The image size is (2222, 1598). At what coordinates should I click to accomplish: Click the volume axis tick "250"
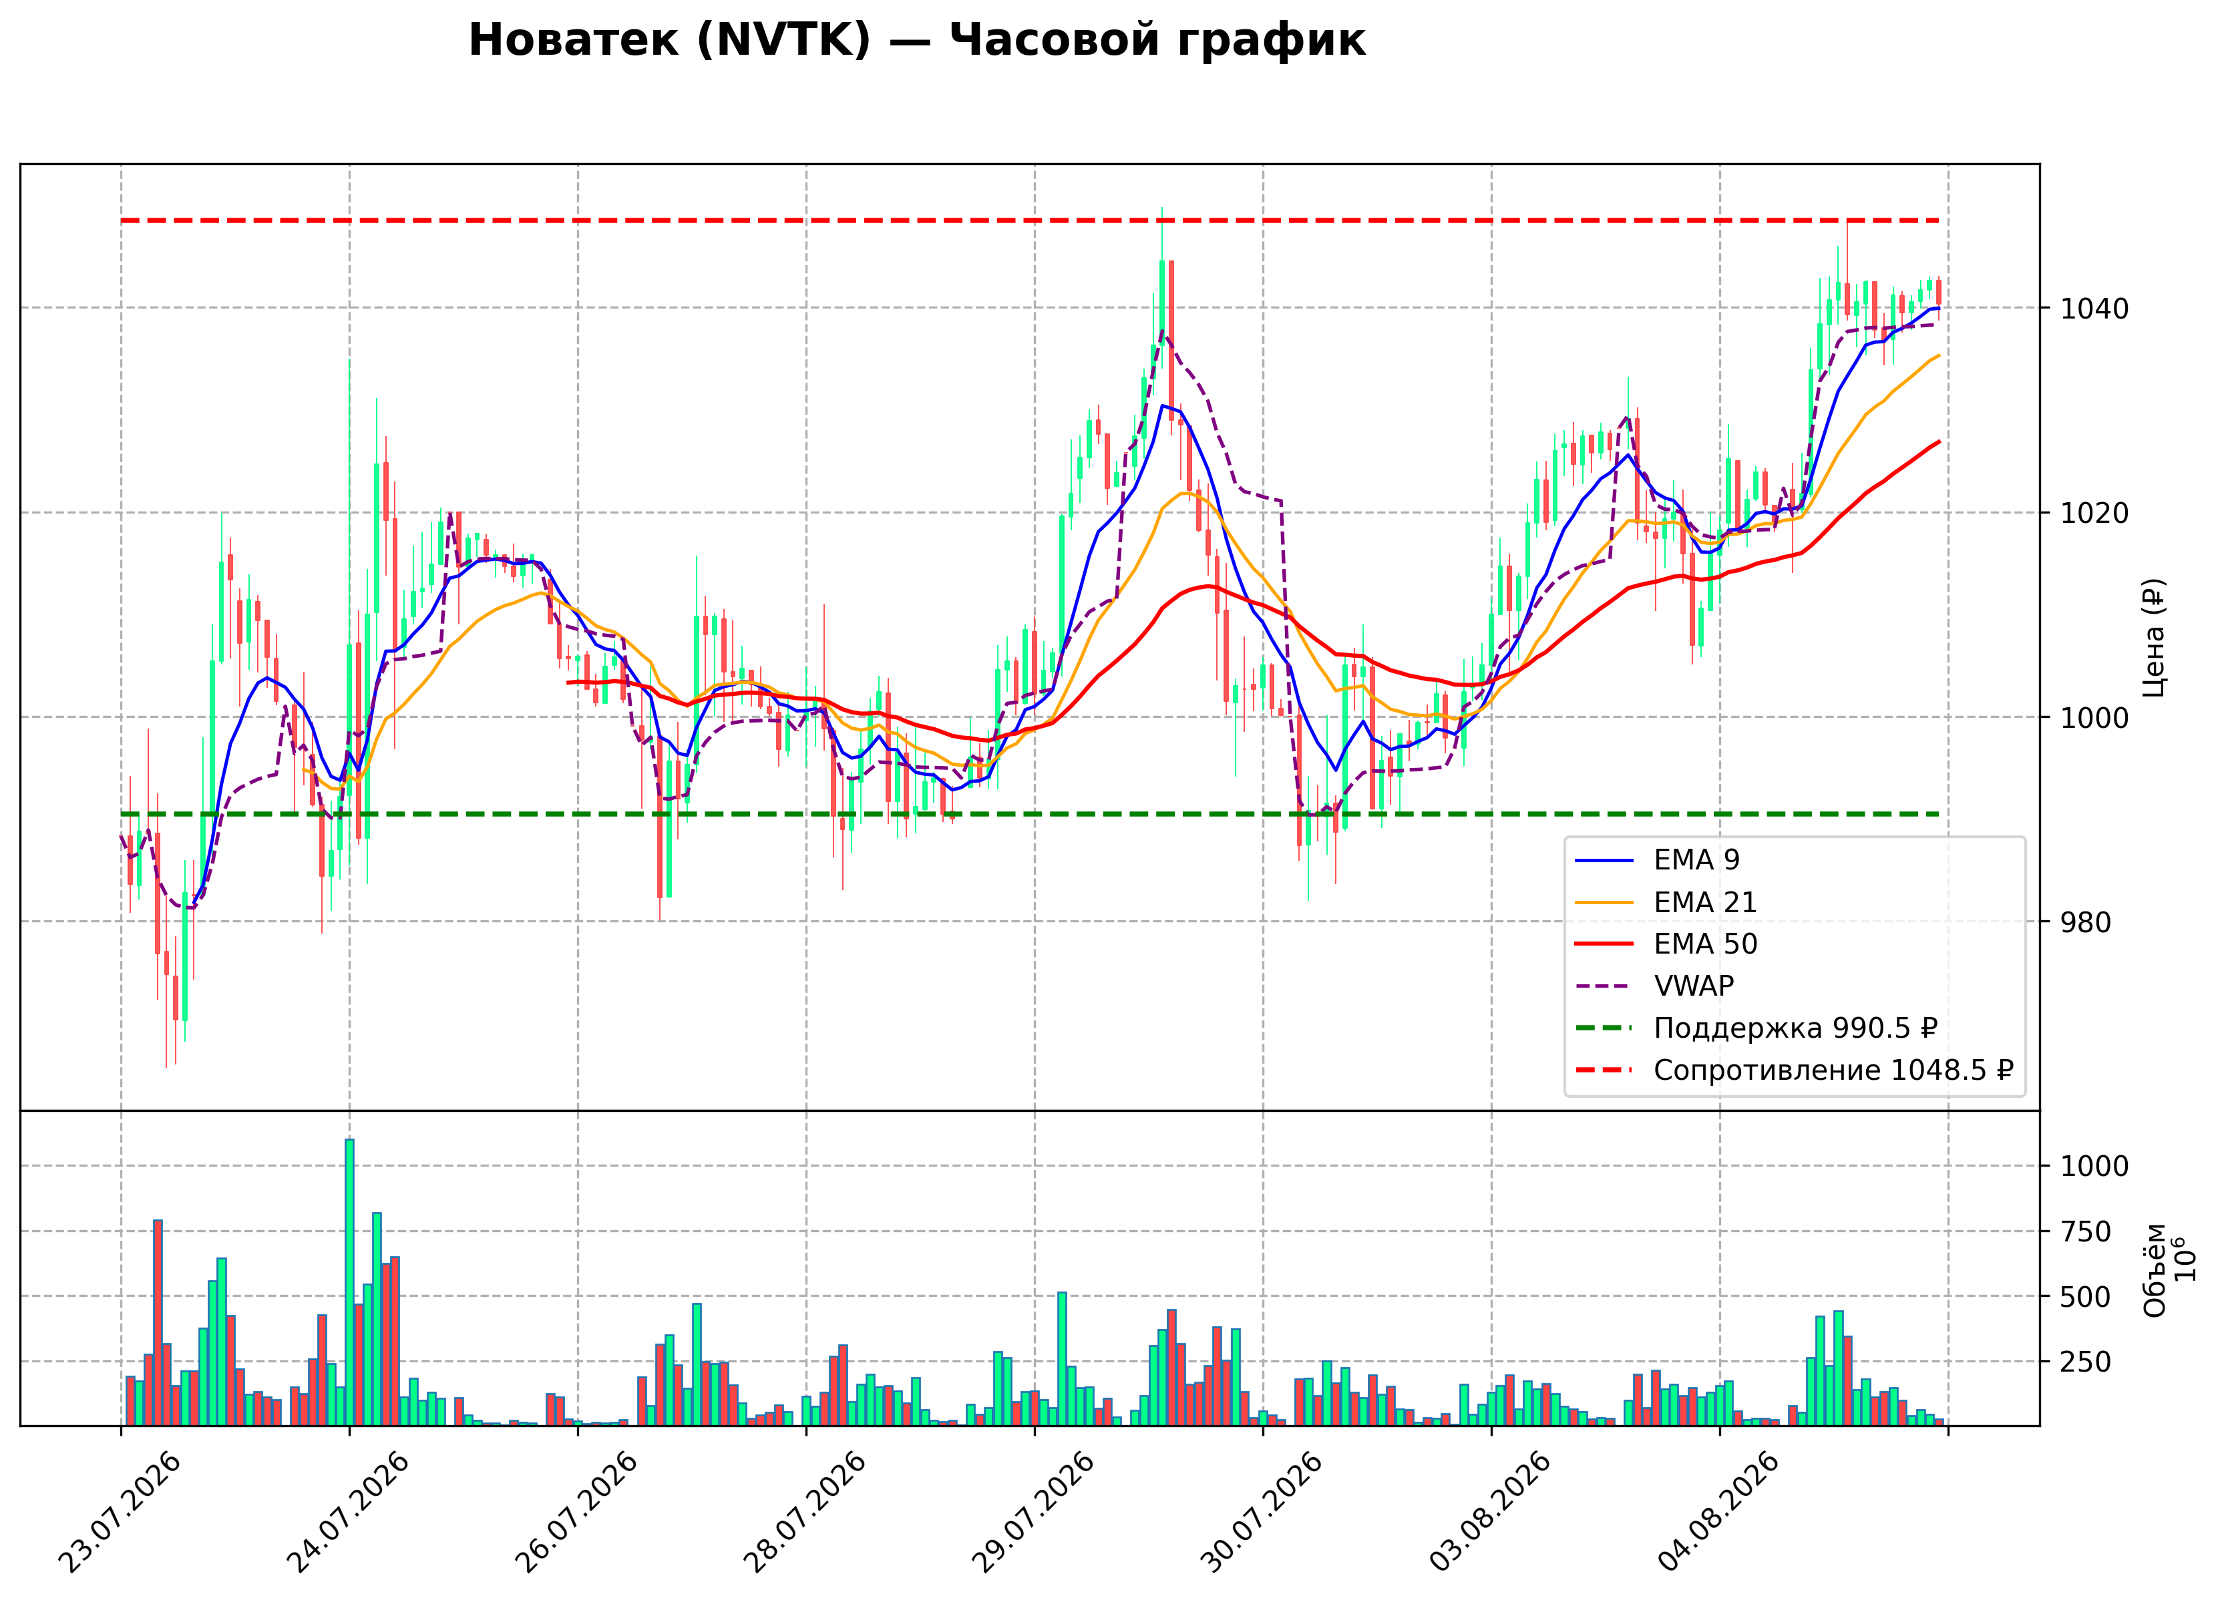pos(2086,1363)
